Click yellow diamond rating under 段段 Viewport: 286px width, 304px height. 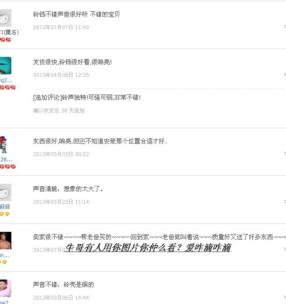(5, 214)
